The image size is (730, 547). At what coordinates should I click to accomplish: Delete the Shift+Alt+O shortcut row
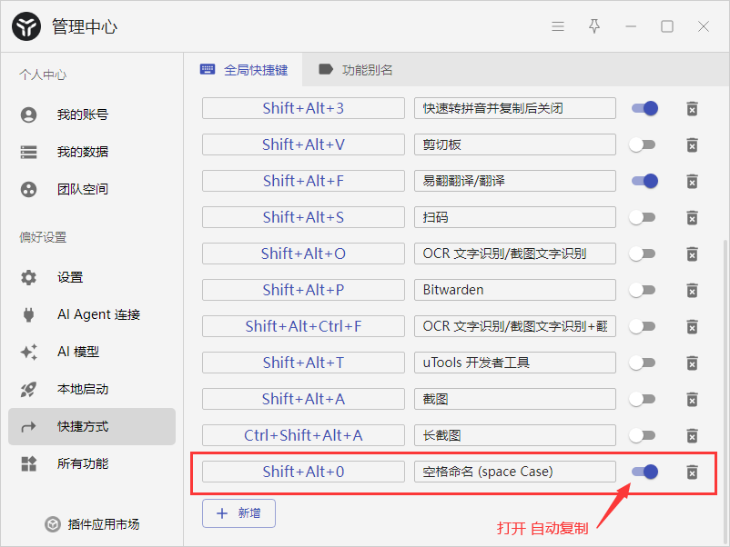693,254
